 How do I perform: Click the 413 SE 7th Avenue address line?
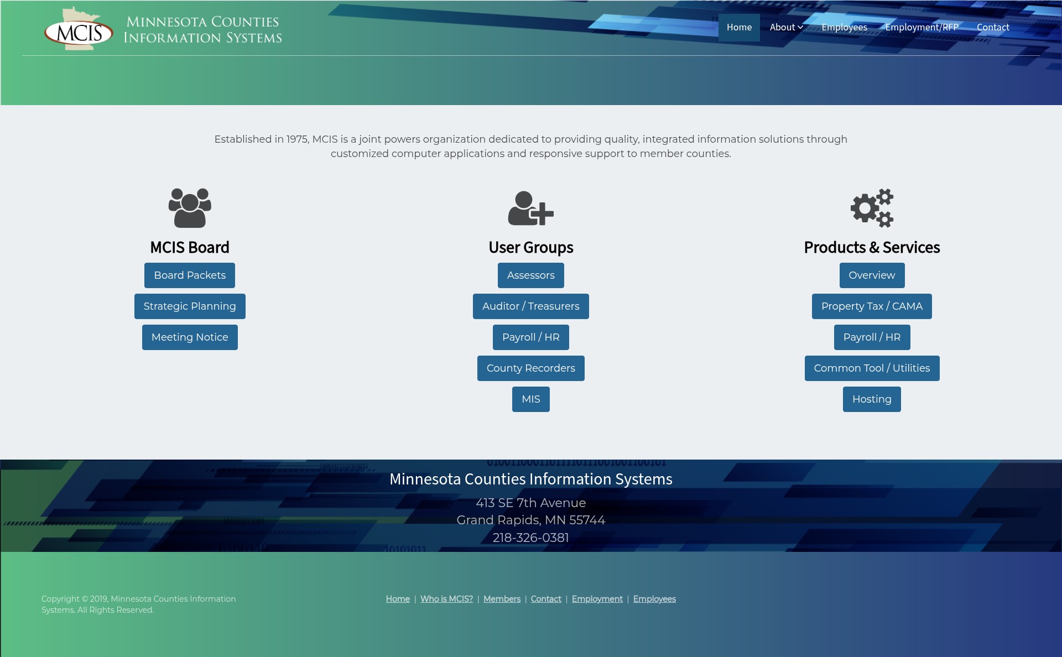531,503
